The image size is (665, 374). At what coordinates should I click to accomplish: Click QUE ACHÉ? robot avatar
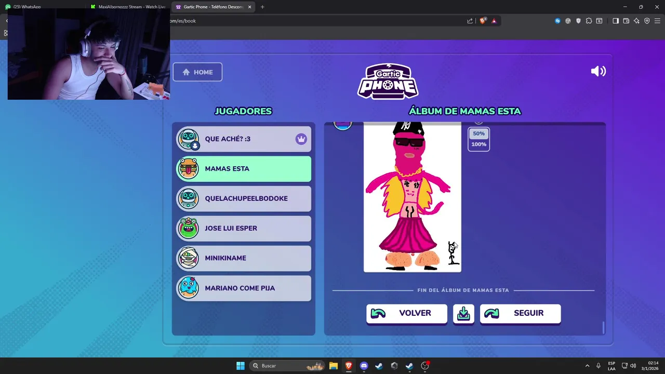coord(188,139)
